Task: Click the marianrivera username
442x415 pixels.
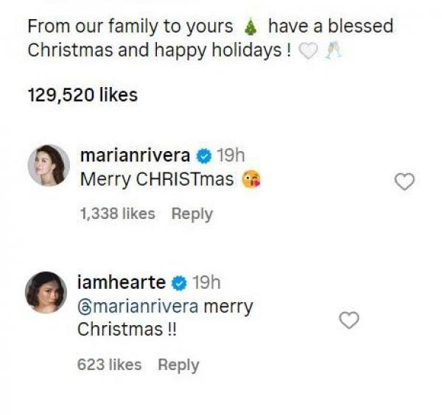Action: [x=134, y=156]
